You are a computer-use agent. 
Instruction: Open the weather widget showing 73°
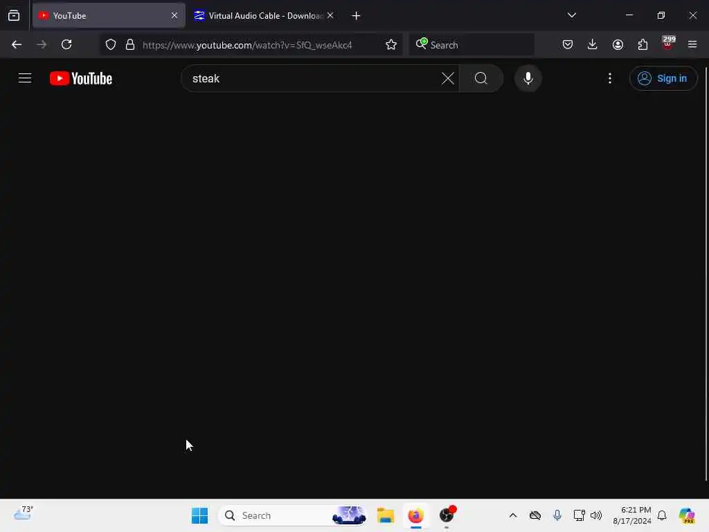24,513
